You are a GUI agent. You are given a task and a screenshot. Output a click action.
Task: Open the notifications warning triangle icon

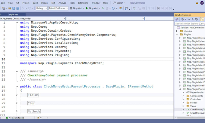point(197,3)
